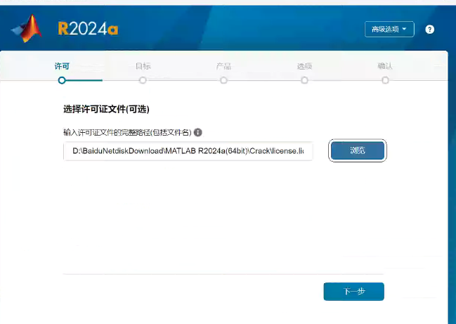
Task: Click the 确认 step circle indicator
Action: [x=385, y=80]
